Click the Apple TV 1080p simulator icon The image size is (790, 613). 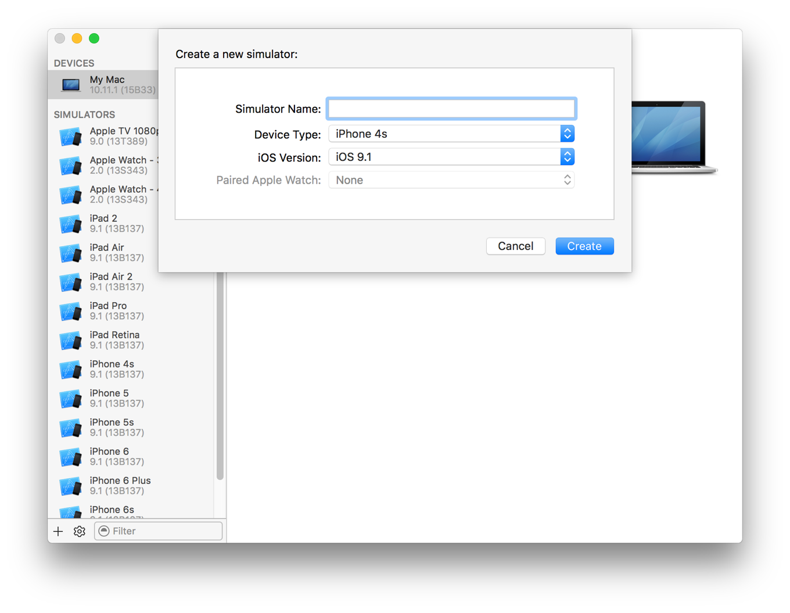[x=70, y=137]
